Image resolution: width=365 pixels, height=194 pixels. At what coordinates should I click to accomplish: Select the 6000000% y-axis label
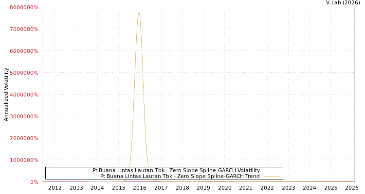[24, 51]
